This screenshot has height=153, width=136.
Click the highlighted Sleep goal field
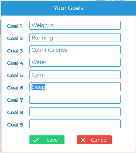click(75, 87)
